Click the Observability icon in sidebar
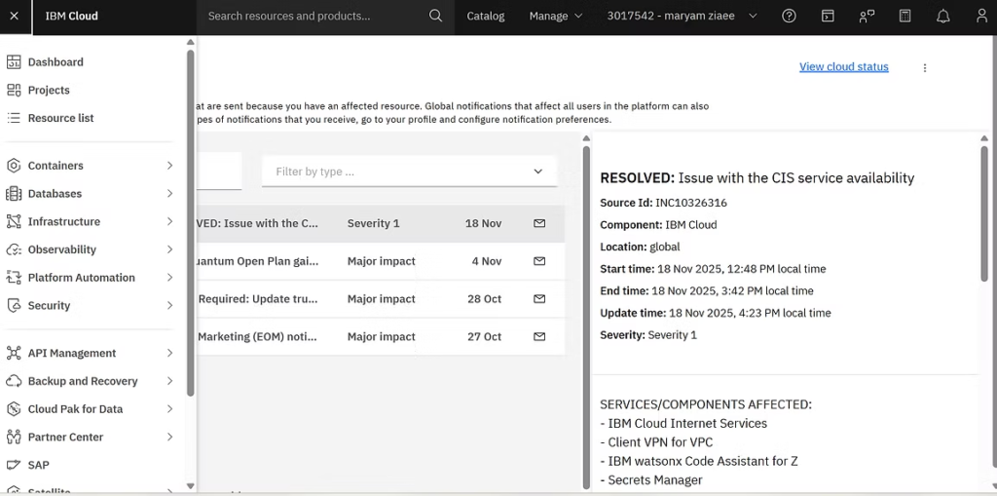Viewport: 997px width, 496px height. (x=14, y=249)
